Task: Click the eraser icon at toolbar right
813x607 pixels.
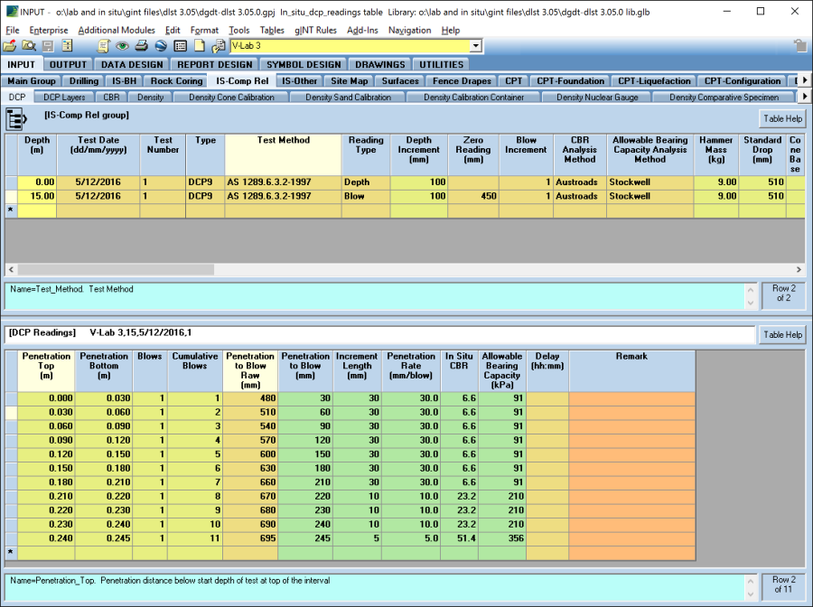Action: (x=799, y=46)
